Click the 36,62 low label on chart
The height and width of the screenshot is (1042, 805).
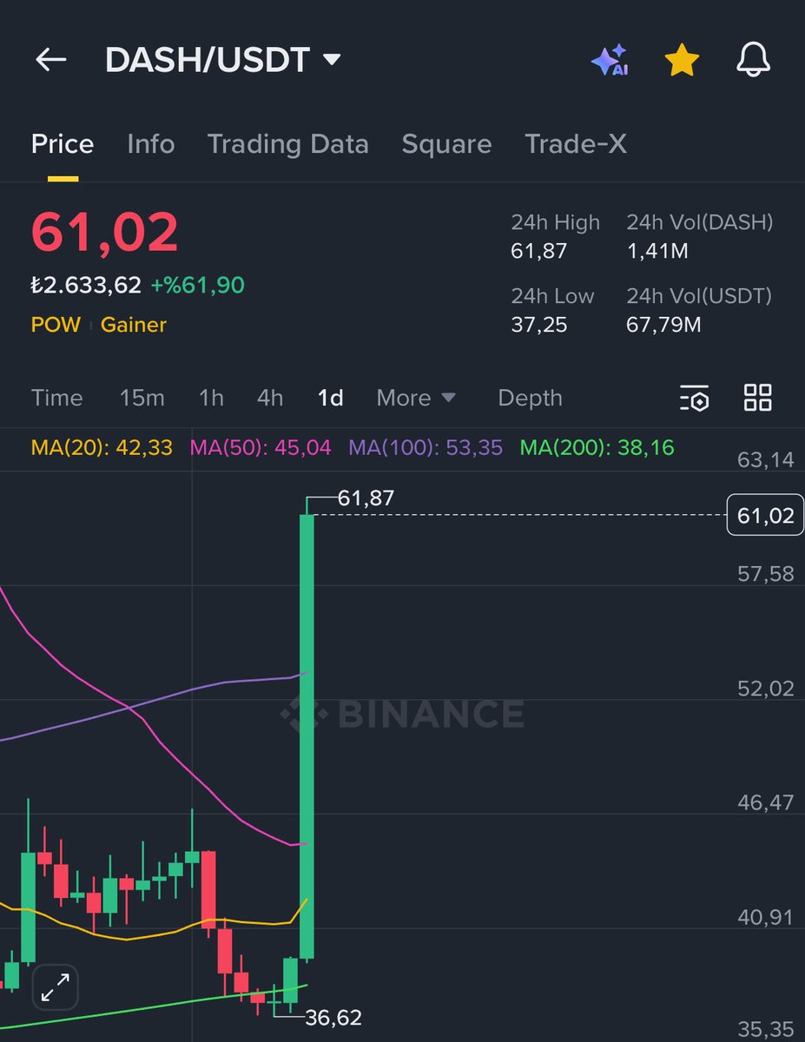click(x=333, y=1018)
